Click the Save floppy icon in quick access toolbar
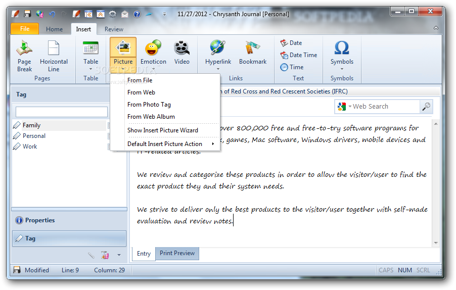Screen dimensions: 456x290 point(28,14)
